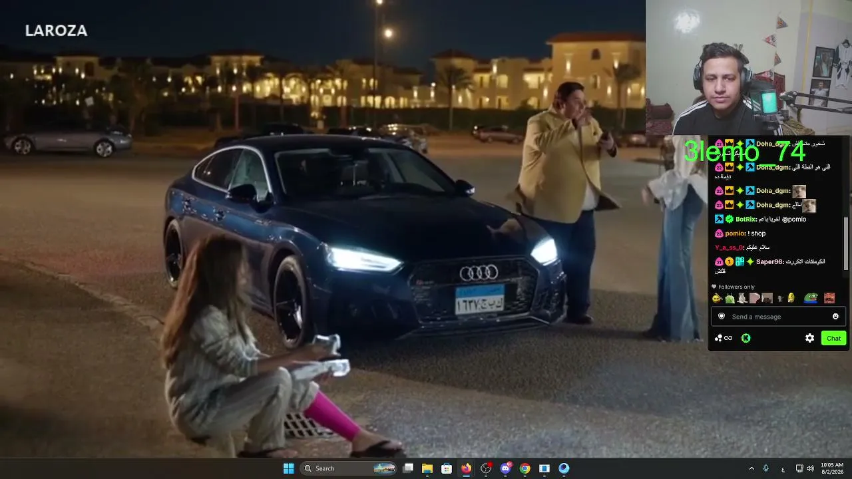Pick the yellow smiley emote
Screen dimensions: 852x479
(x=717, y=298)
